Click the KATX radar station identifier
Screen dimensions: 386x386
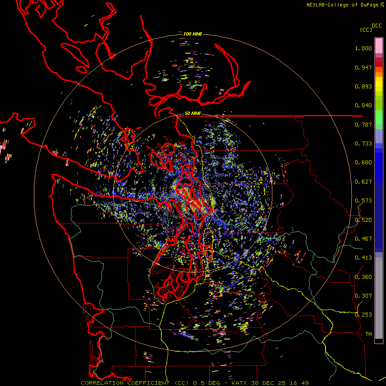tap(240, 383)
